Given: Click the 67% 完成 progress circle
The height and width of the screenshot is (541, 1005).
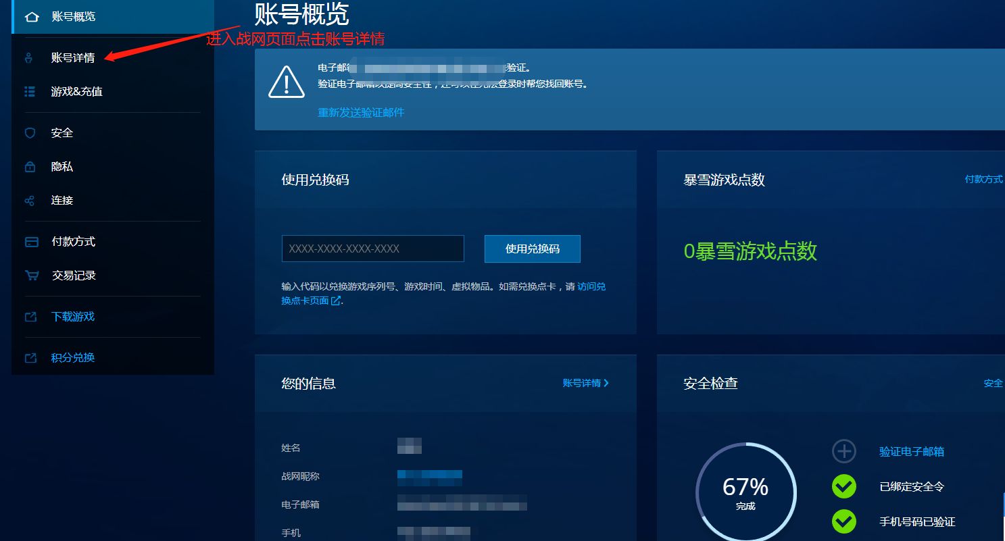Looking at the screenshot, I should (x=746, y=493).
